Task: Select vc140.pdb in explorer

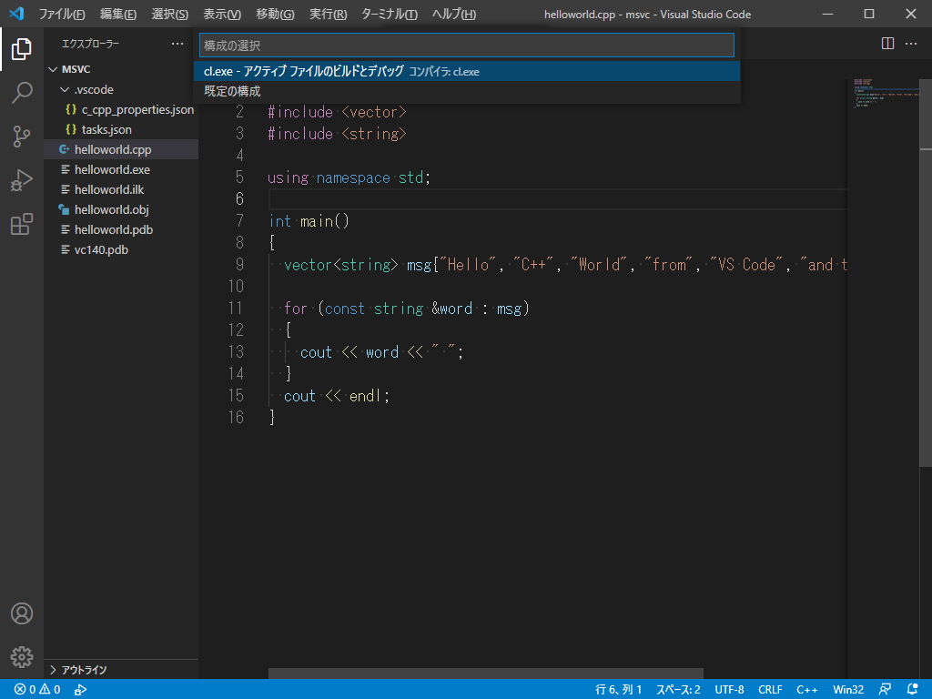Action: click(122, 249)
